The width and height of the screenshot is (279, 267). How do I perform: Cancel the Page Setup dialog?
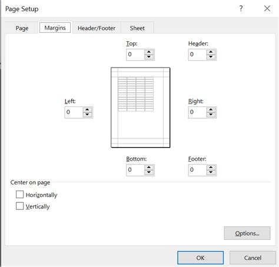click(253, 258)
